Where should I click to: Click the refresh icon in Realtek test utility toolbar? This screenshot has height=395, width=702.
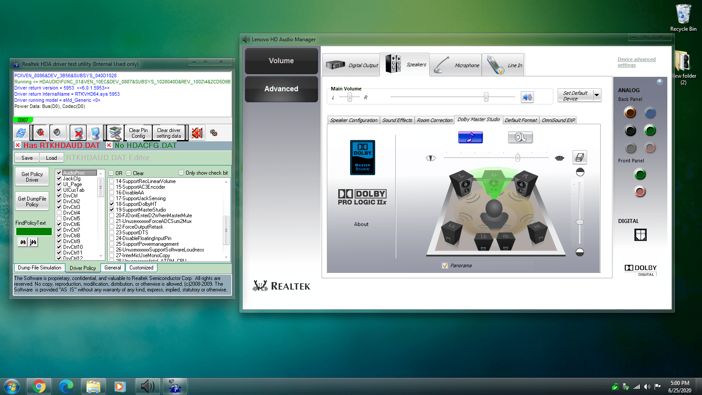(21, 133)
